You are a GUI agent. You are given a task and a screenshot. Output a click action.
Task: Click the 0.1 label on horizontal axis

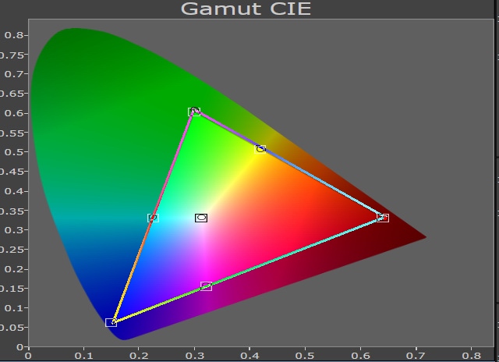83,356
